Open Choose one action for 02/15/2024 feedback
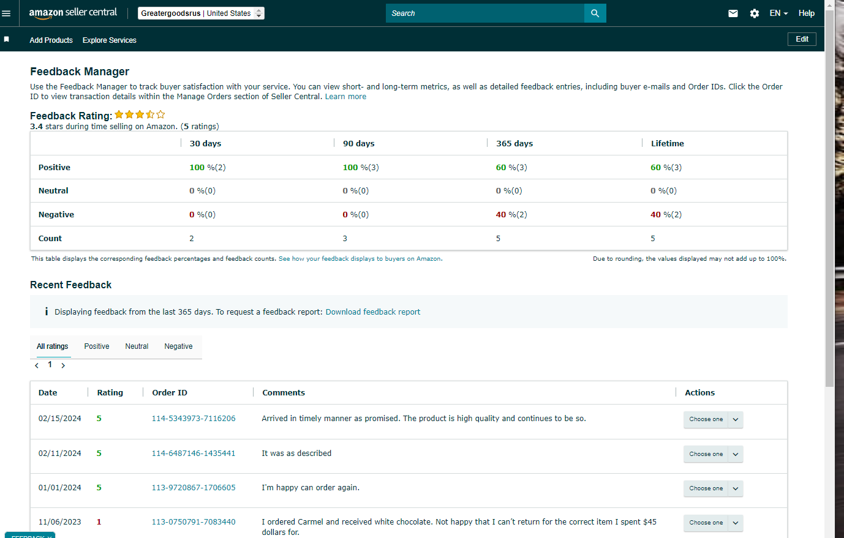 point(713,419)
